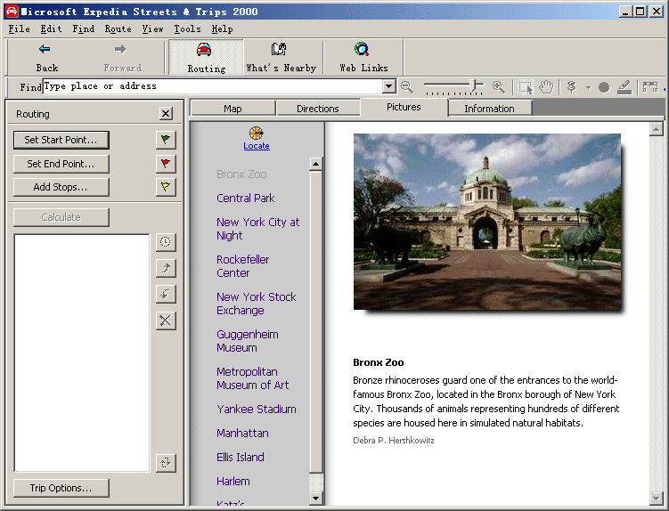Image resolution: width=669 pixels, height=511 pixels.
Task: Open the File menu
Action: [20, 29]
